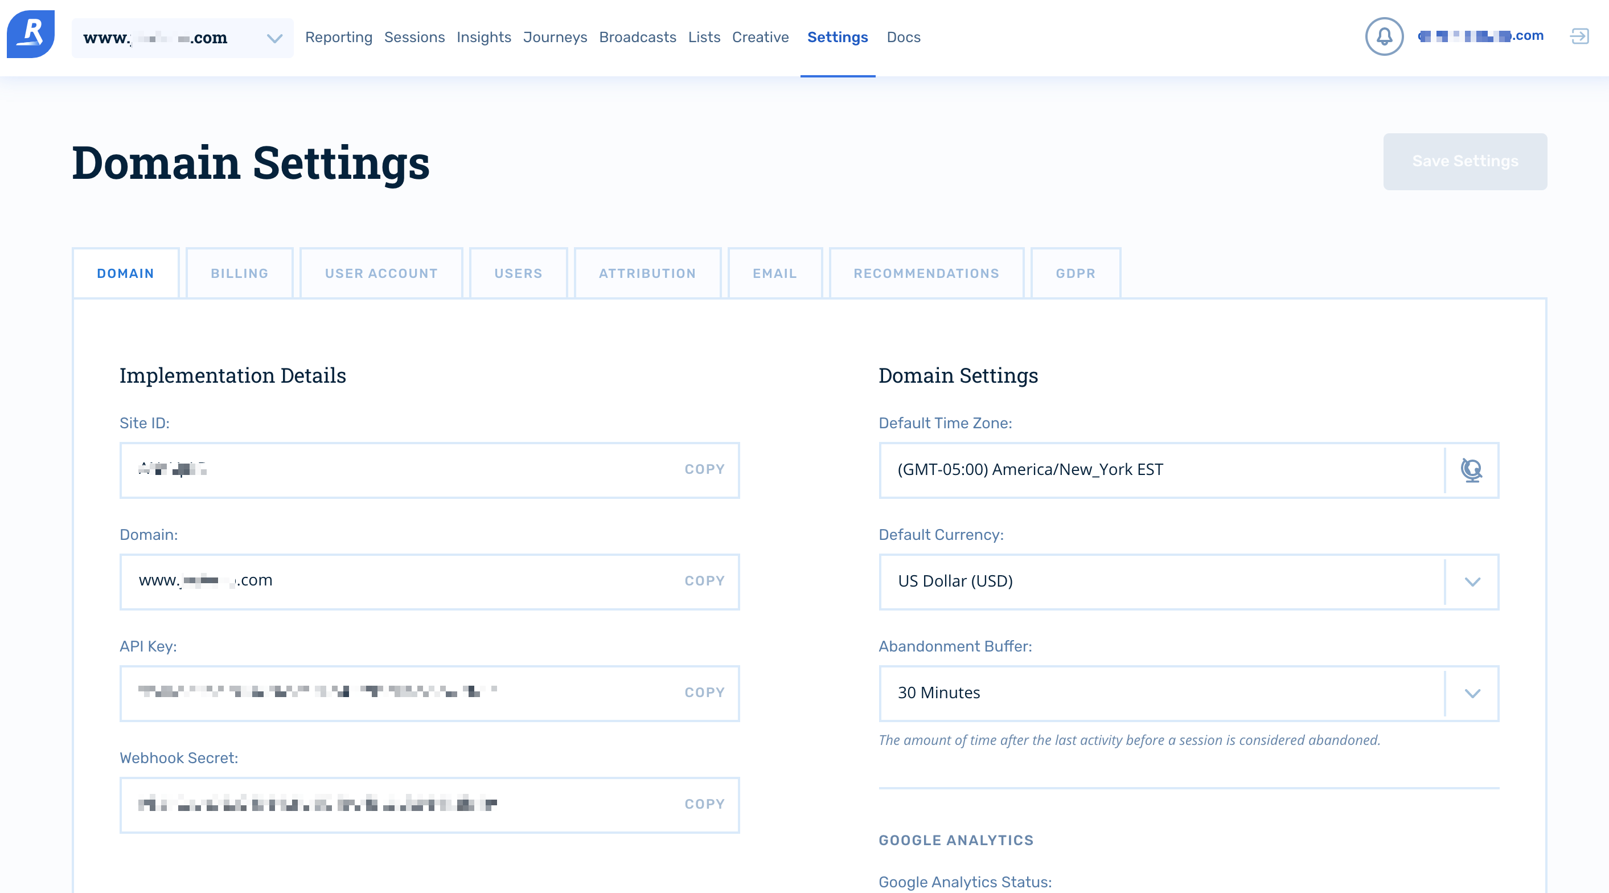
Task: Click the logout arrow icon
Action: 1579,37
